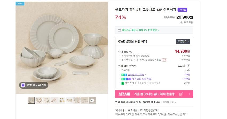Click the main product dish set image

(x=62, y=48)
